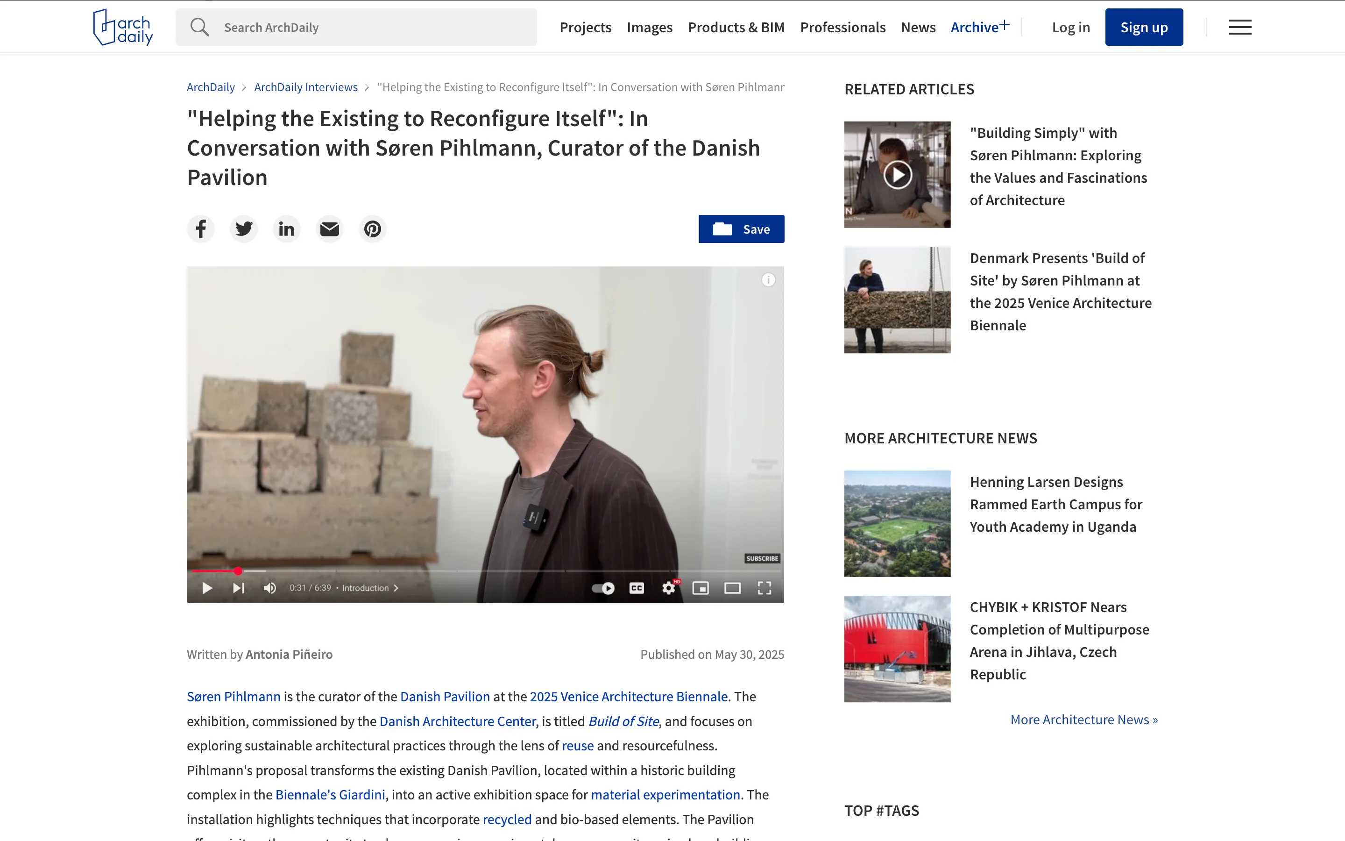
Task: Open More Architecture News link
Action: pyautogui.click(x=1084, y=719)
